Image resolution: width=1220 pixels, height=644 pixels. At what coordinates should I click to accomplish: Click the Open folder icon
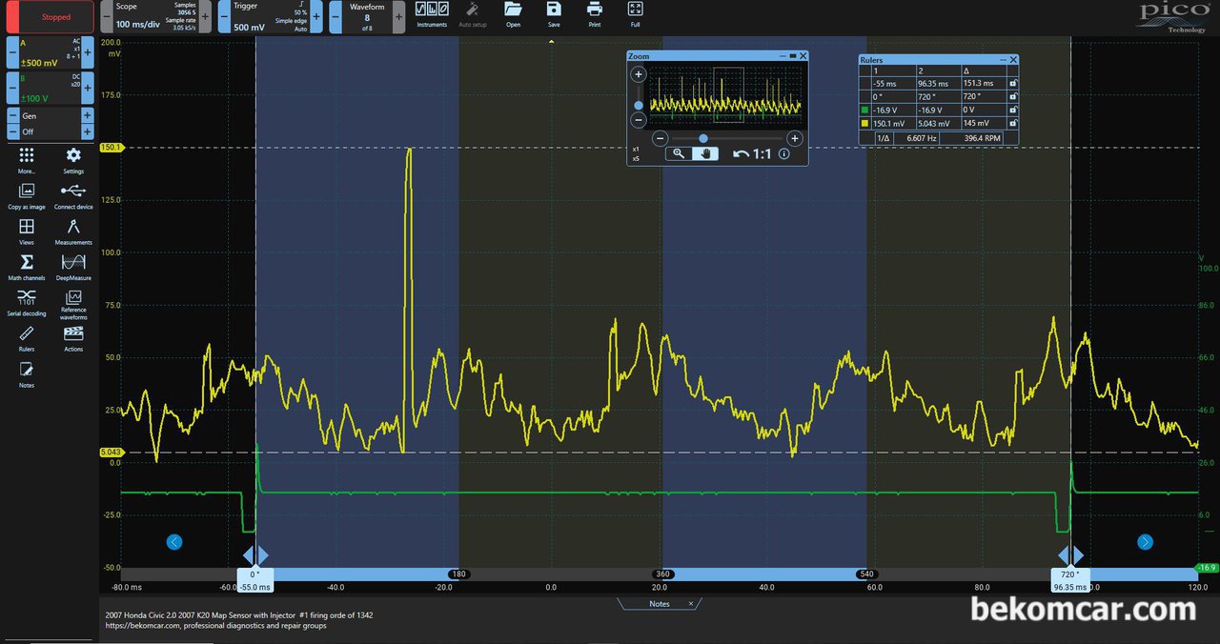[x=514, y=14]
